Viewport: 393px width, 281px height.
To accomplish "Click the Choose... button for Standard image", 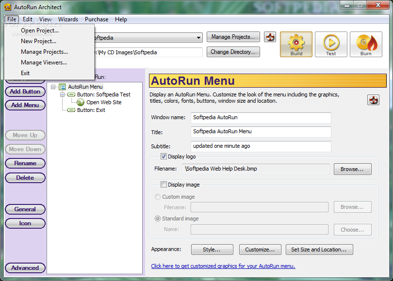I will point(352,230).
